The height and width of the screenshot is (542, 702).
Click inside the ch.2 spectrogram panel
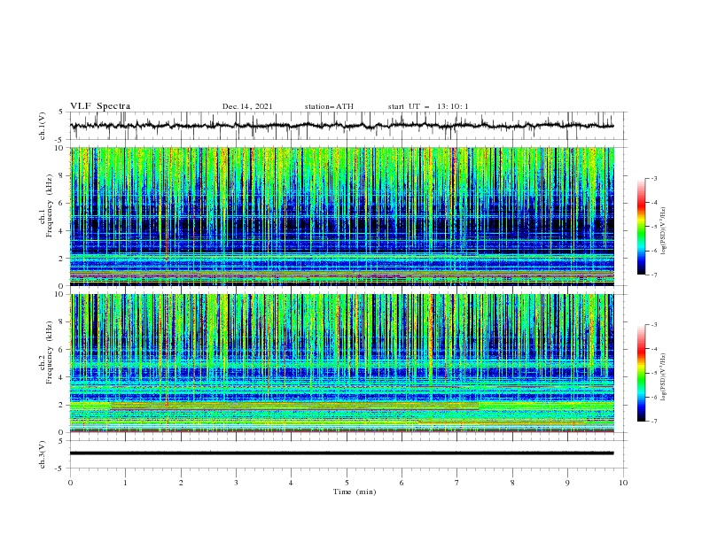[x=342, y=363]
